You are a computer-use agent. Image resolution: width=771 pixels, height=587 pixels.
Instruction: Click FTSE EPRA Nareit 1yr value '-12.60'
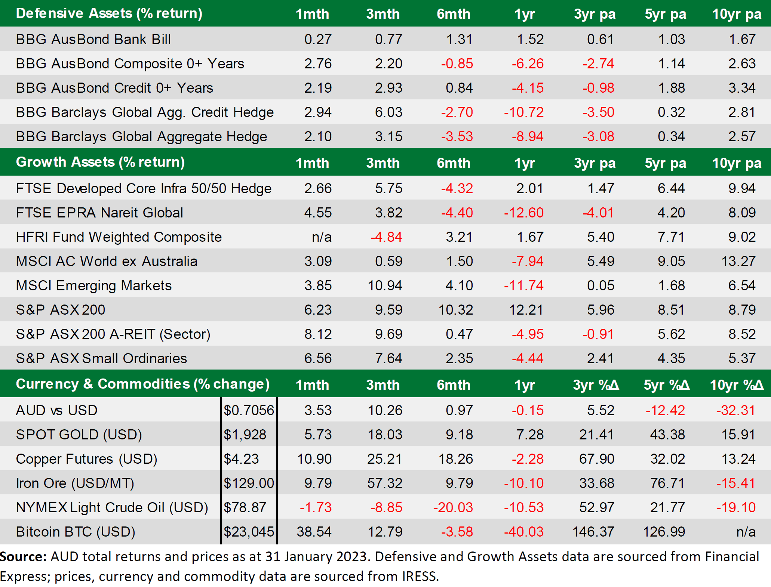pos(524,213)
